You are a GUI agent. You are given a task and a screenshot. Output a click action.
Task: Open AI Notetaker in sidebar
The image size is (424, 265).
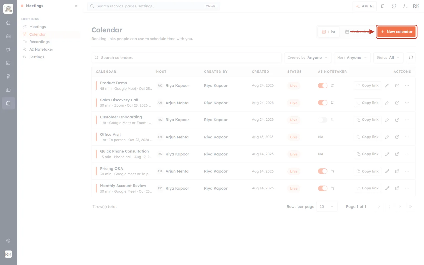(x=41, y=49)
